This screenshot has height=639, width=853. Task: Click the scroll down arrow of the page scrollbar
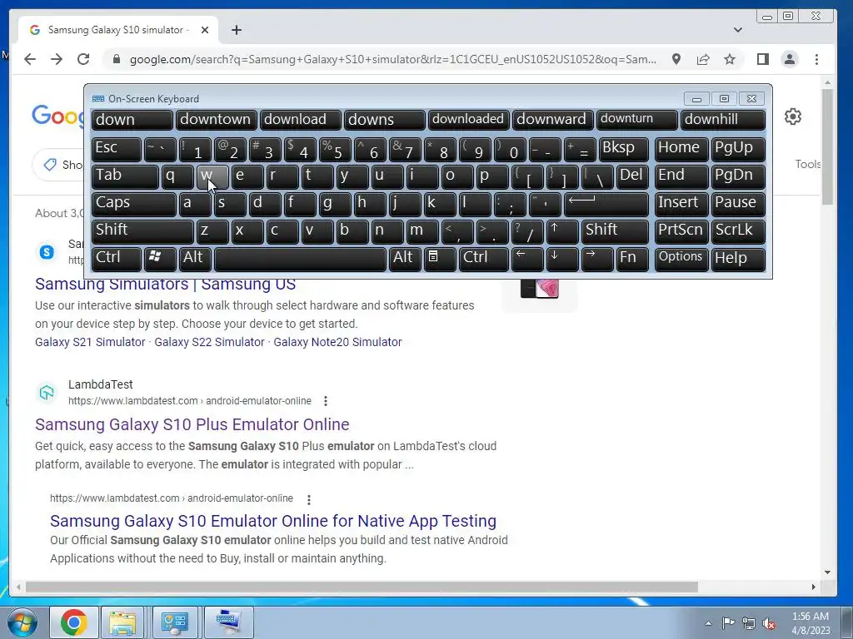tap(827, 572)
